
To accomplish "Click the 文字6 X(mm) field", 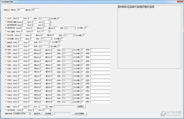I will coord(20,68).
